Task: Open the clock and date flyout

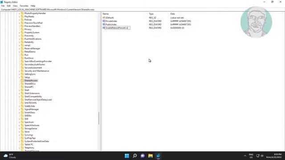Action: tap(274, 156)
